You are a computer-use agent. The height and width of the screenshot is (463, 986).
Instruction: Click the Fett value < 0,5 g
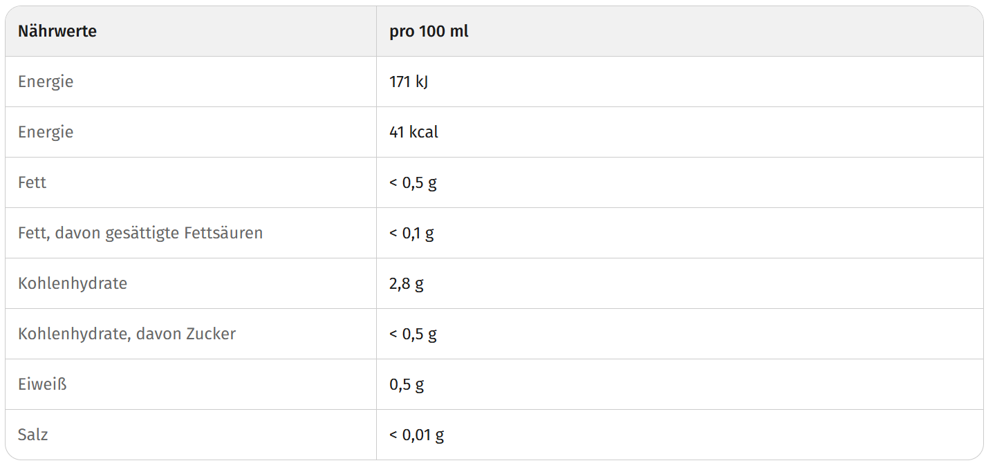point(413,183)
